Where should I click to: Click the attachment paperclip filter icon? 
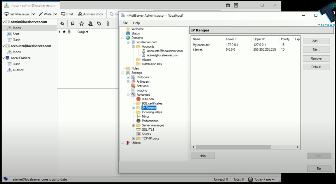coord(108,24)
